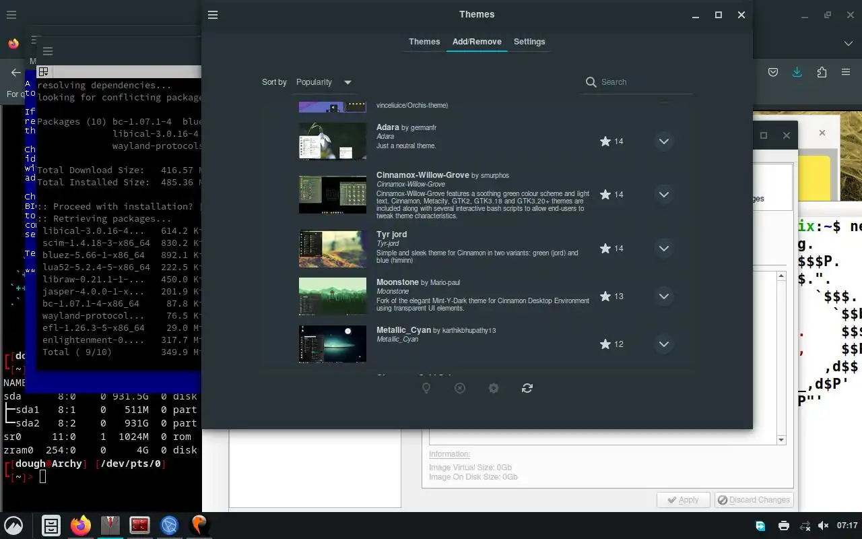Click the 'Information:' label in background dialog
The image size is (862, 539).
(450, 454)
